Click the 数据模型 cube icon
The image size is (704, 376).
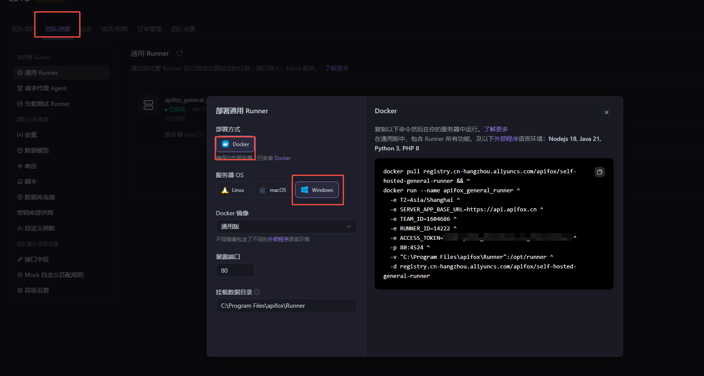[x=20, y=150]
